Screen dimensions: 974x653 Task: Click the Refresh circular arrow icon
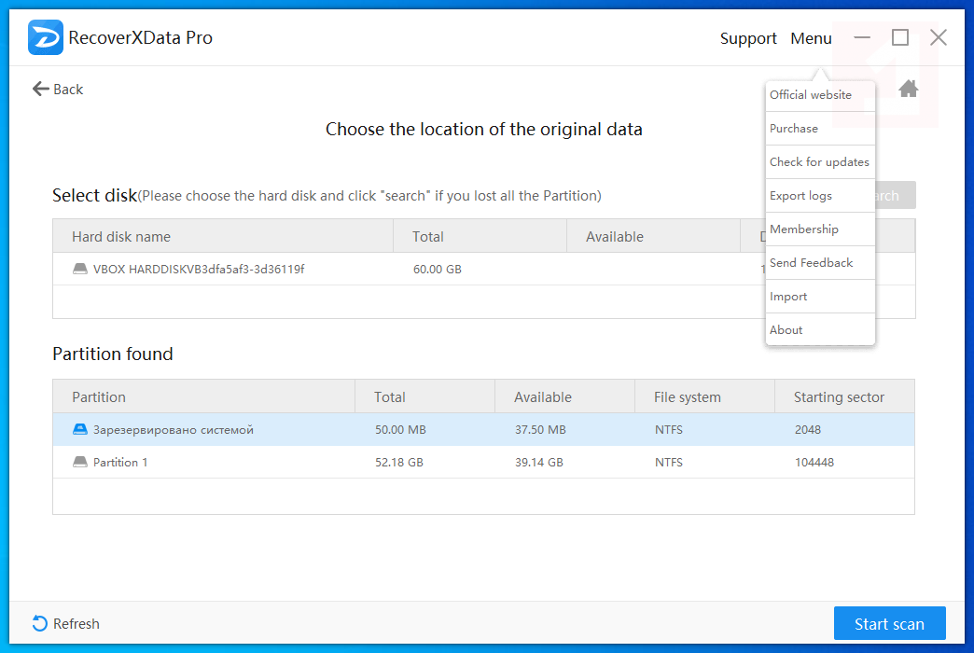point(40,623)
